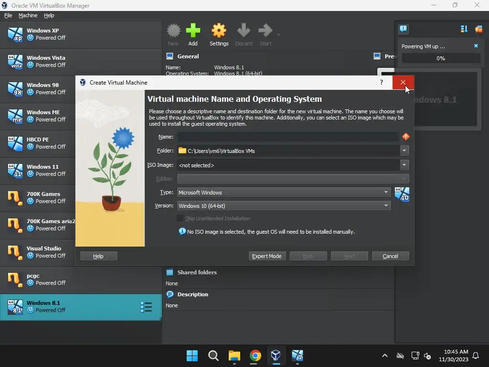Click the dialog question mark help button
This screenshot has height=367, width=489.
click(x=382, y=82)
